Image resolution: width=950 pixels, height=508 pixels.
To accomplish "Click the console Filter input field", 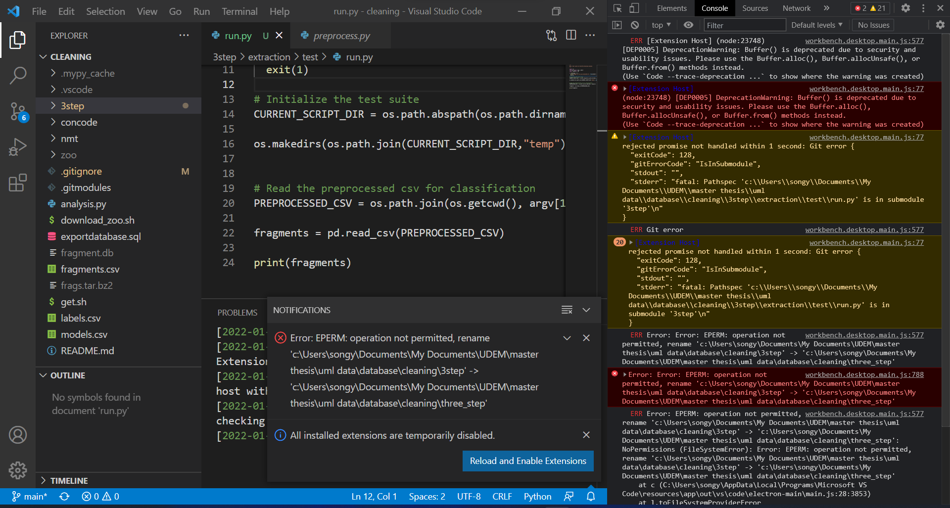I will [744, 25].
